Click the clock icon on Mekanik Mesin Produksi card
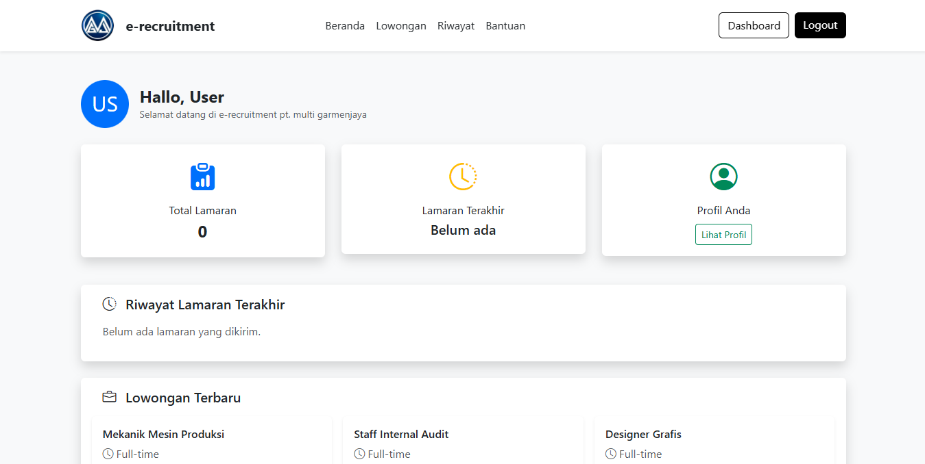Screen dimensions: 925x464 [108, 453]
